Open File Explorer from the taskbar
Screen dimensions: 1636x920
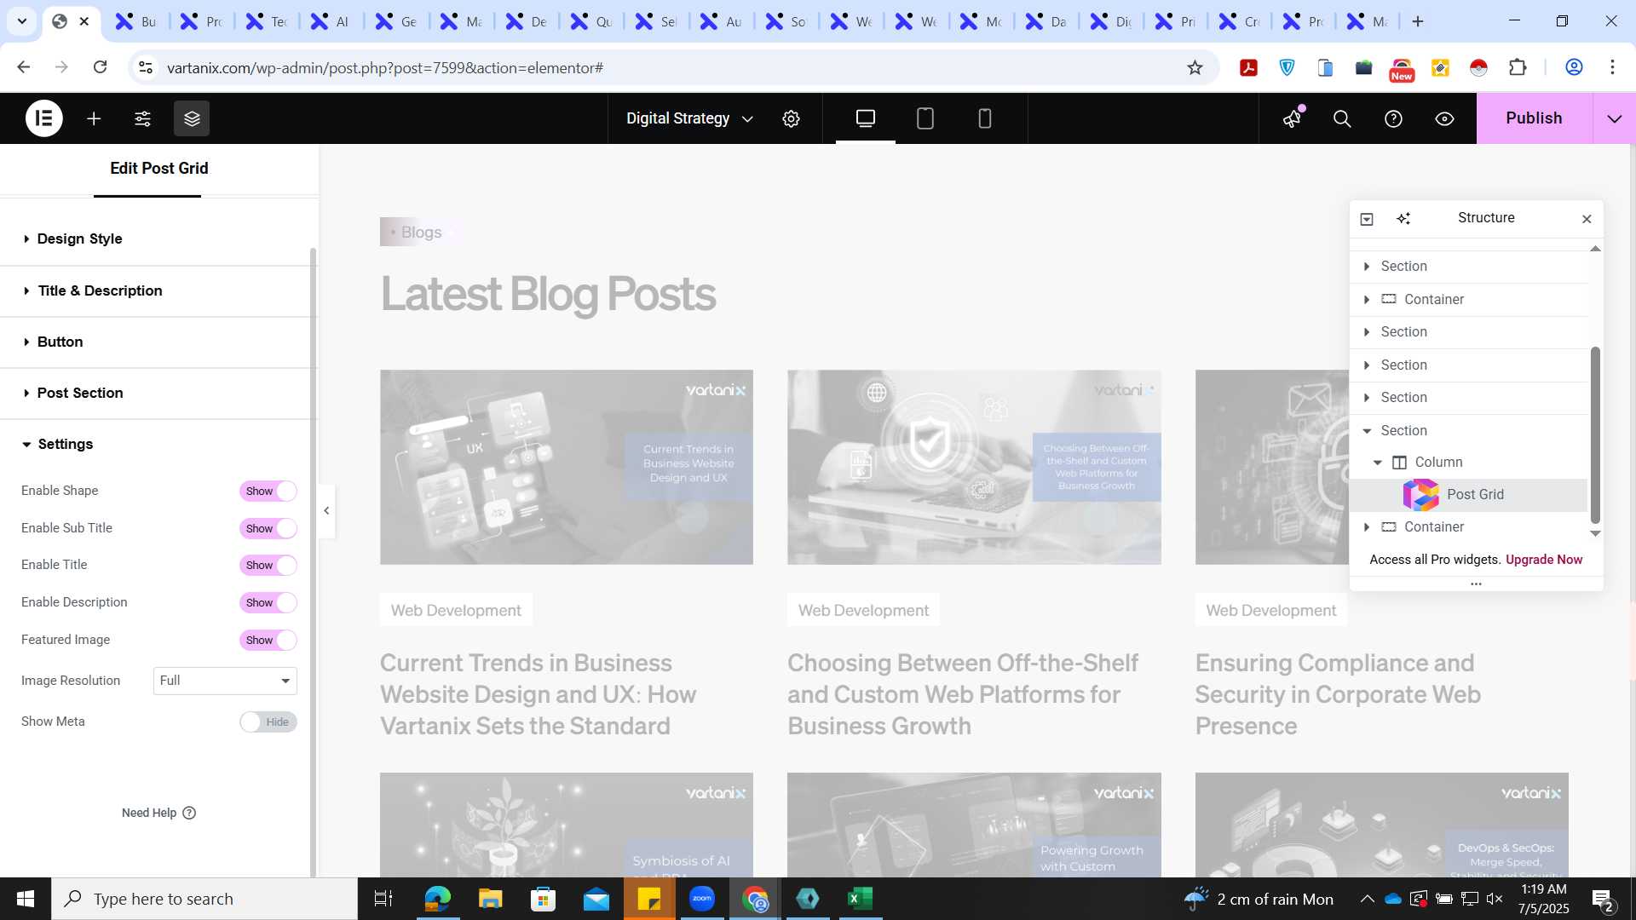491,899
